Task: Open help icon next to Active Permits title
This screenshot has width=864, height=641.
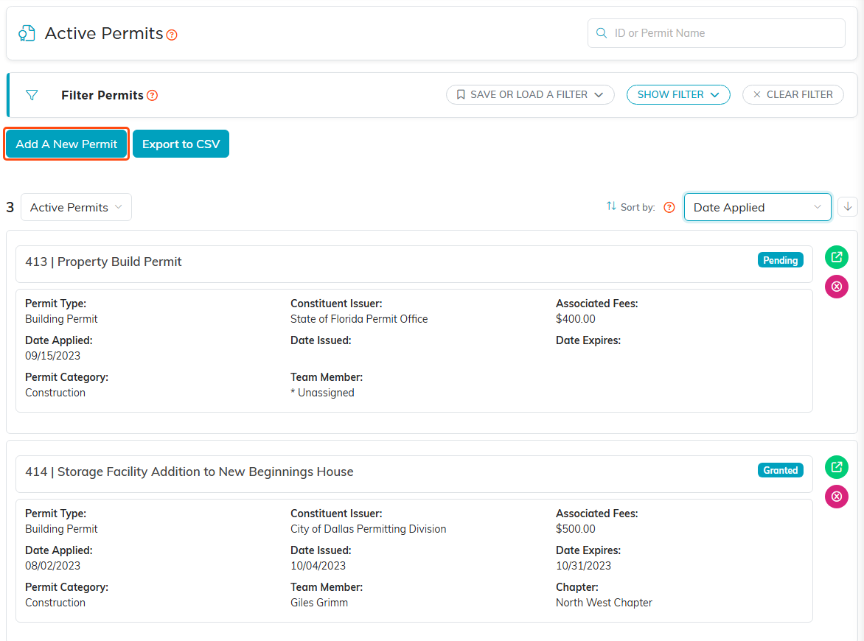Action: coord(172,35)
